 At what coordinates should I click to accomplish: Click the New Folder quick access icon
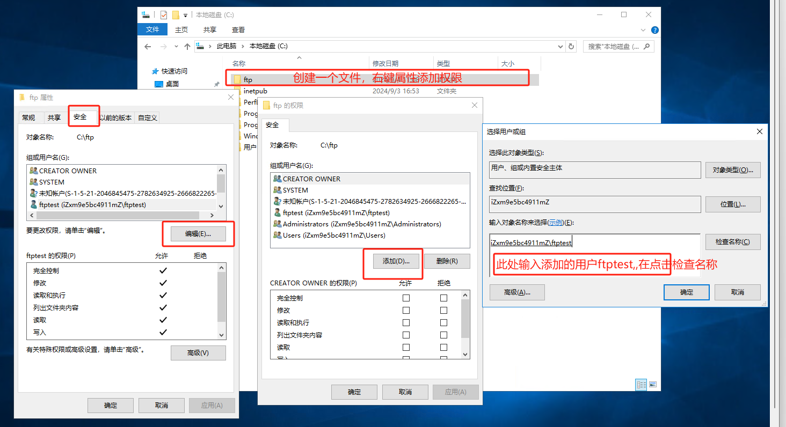coord(176,15)
